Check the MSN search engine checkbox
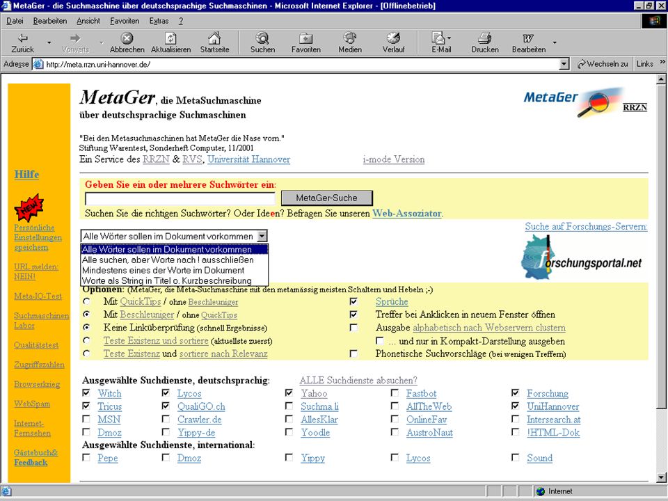 pyautogui.click(x=86, y=419)
